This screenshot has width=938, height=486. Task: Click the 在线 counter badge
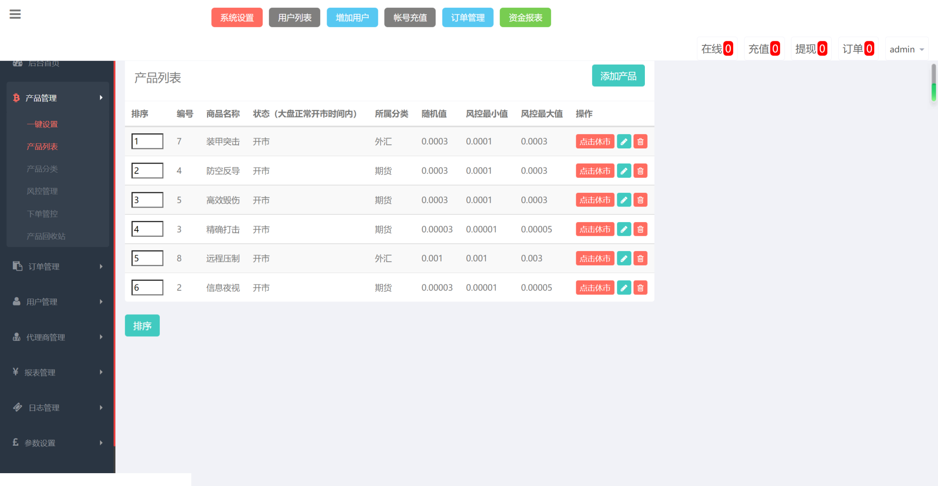(x=728, y=49)
